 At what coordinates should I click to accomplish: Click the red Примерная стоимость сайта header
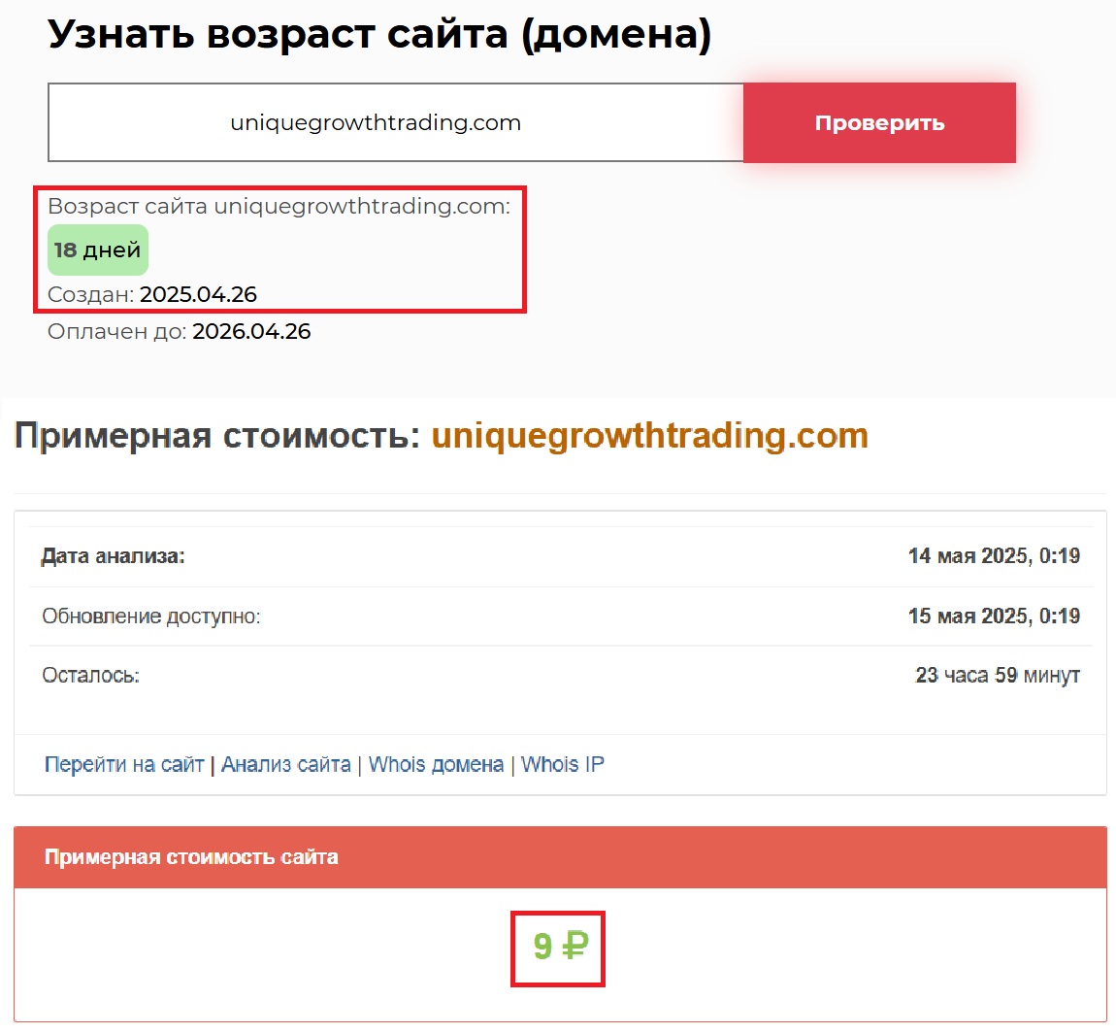click(191, 857)
